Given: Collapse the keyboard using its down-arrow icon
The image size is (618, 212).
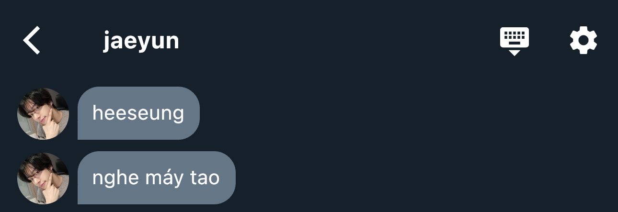Looking at the screenshot, I should click(x=515, y=41).
